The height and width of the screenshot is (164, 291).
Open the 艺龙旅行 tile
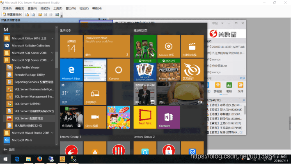192,70
